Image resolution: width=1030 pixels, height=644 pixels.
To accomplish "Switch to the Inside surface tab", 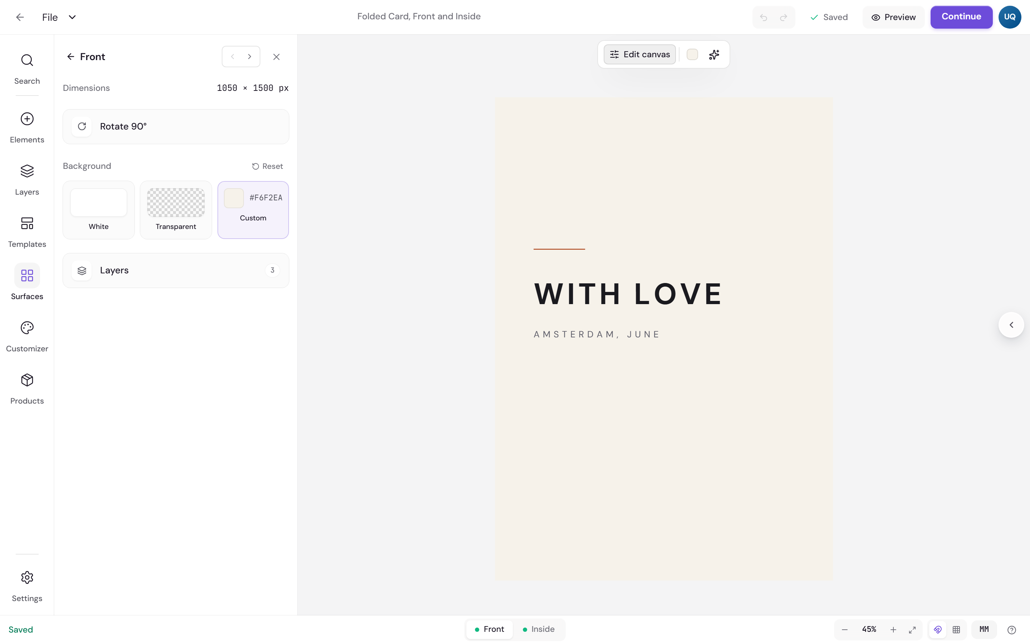I will (x=539, y=630).
